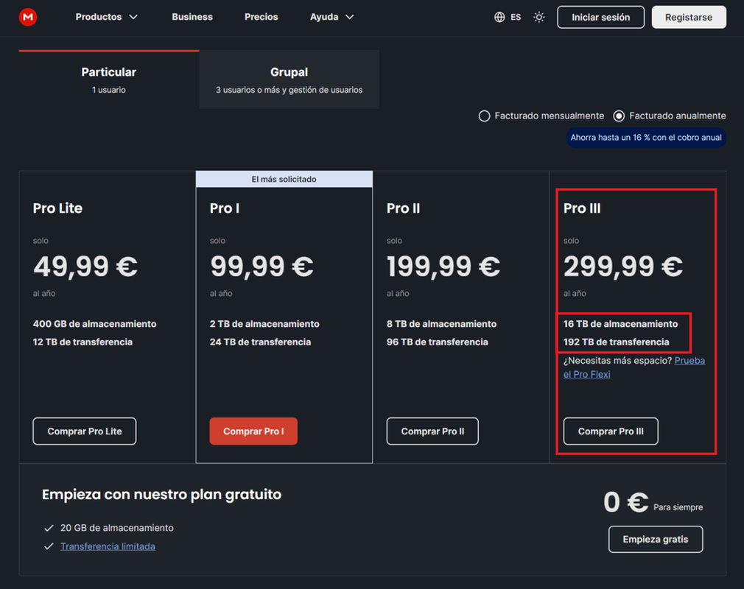This screenshot has height=589, width=744.
Task: Click the MEGA logo icon
Action: [28, 17]
